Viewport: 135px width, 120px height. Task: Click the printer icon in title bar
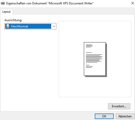pyautogui.click(x=3, y=3)
